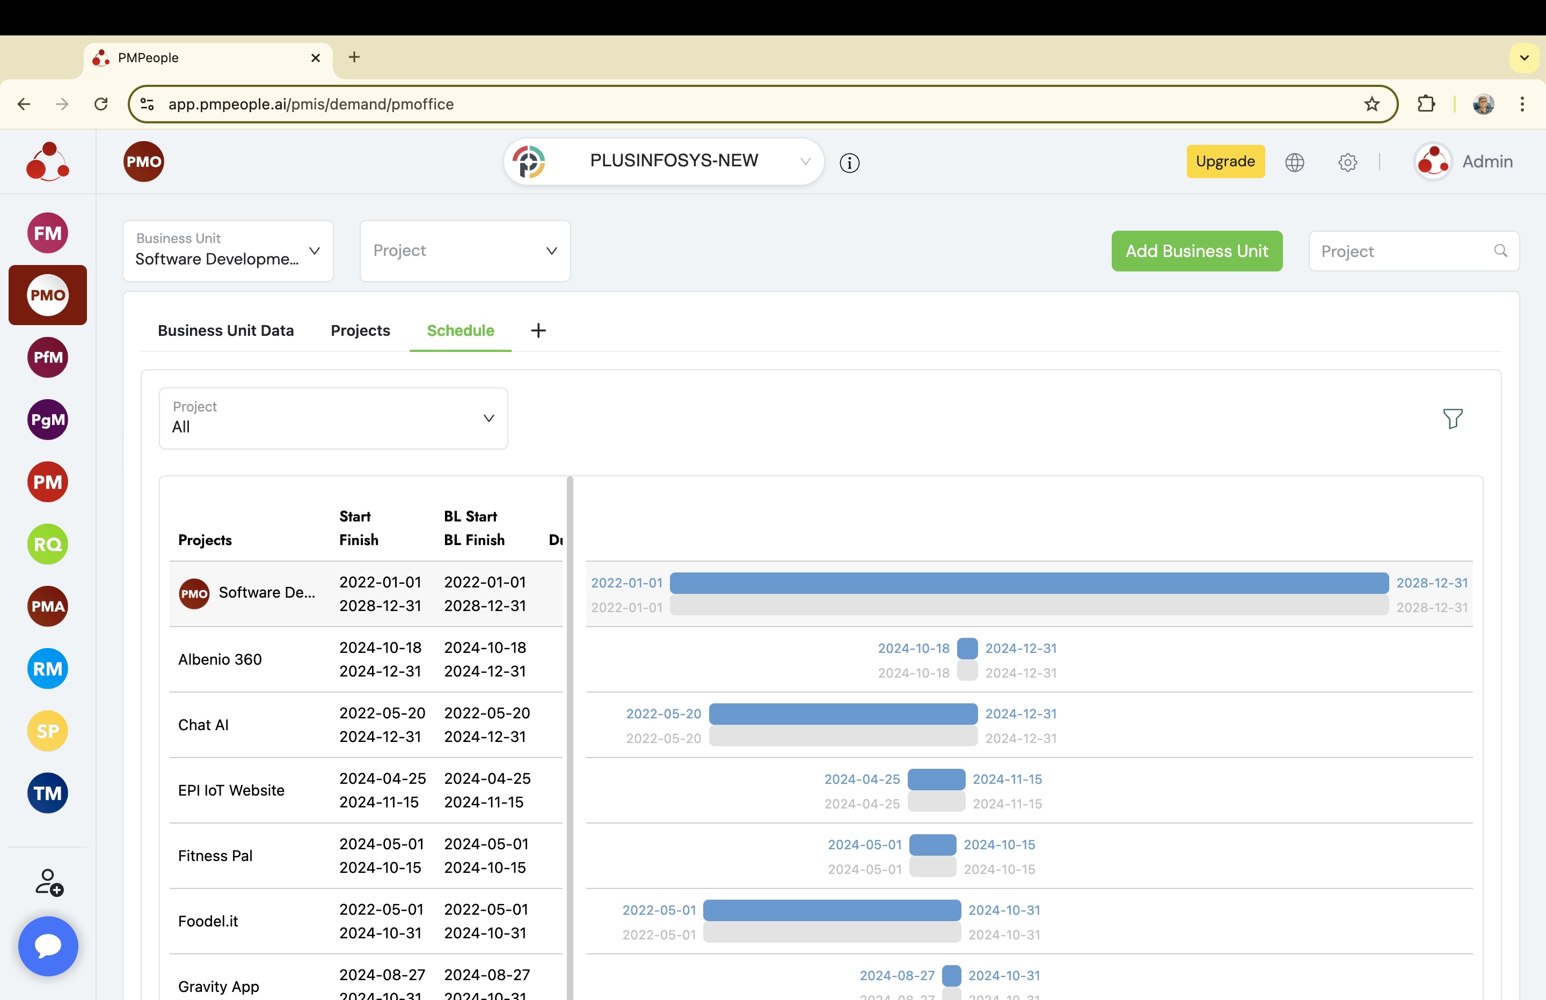
Task: Focus the Project search input field
Action: point(1403,251)
